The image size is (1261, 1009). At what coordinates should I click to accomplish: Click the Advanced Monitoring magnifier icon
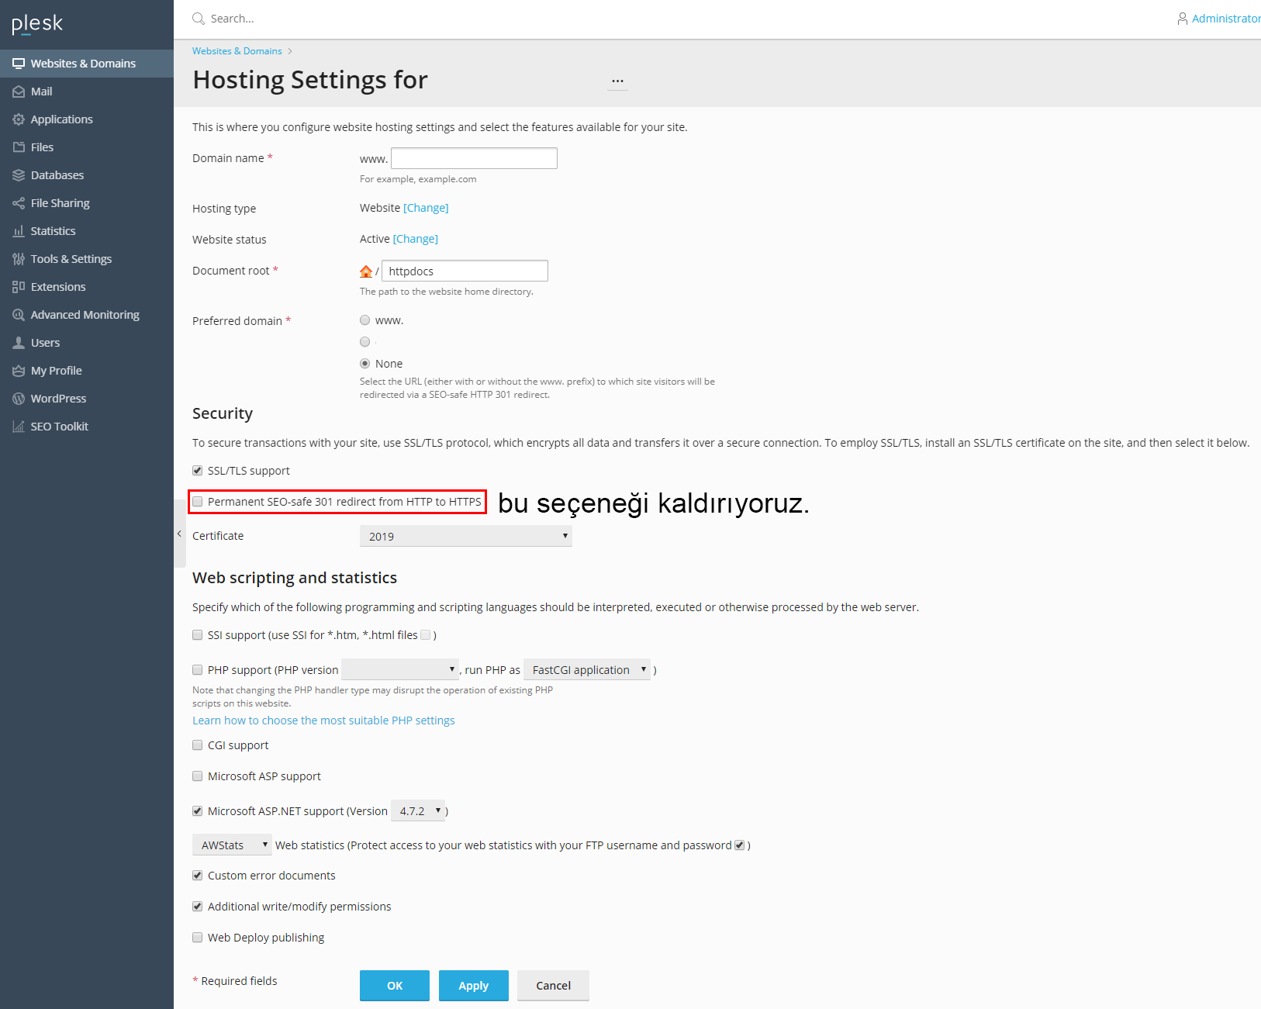[x=19, y=315]
